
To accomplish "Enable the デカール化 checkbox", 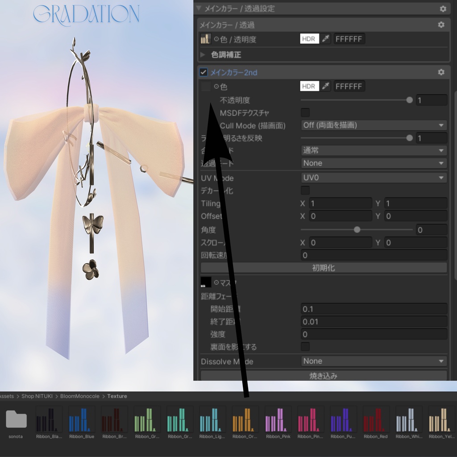I will 305,190.
